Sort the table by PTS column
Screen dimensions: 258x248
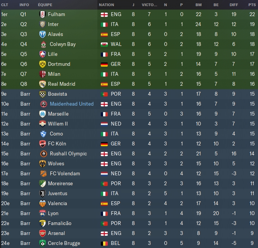point(251,5)
